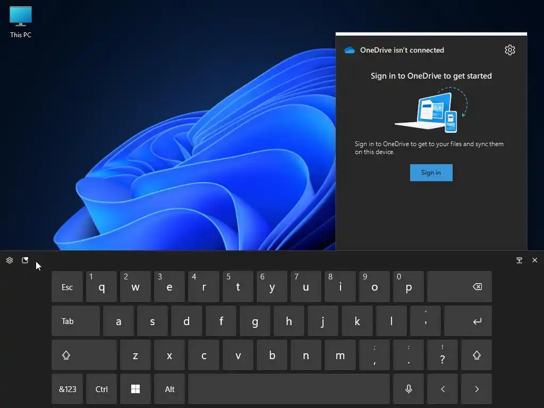
Task: Tap the o key
Action: 375,286
